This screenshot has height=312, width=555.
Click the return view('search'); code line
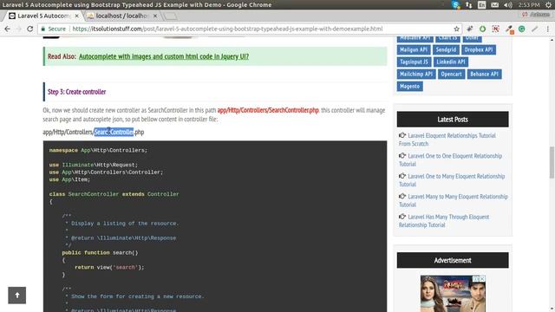point(109,268)
